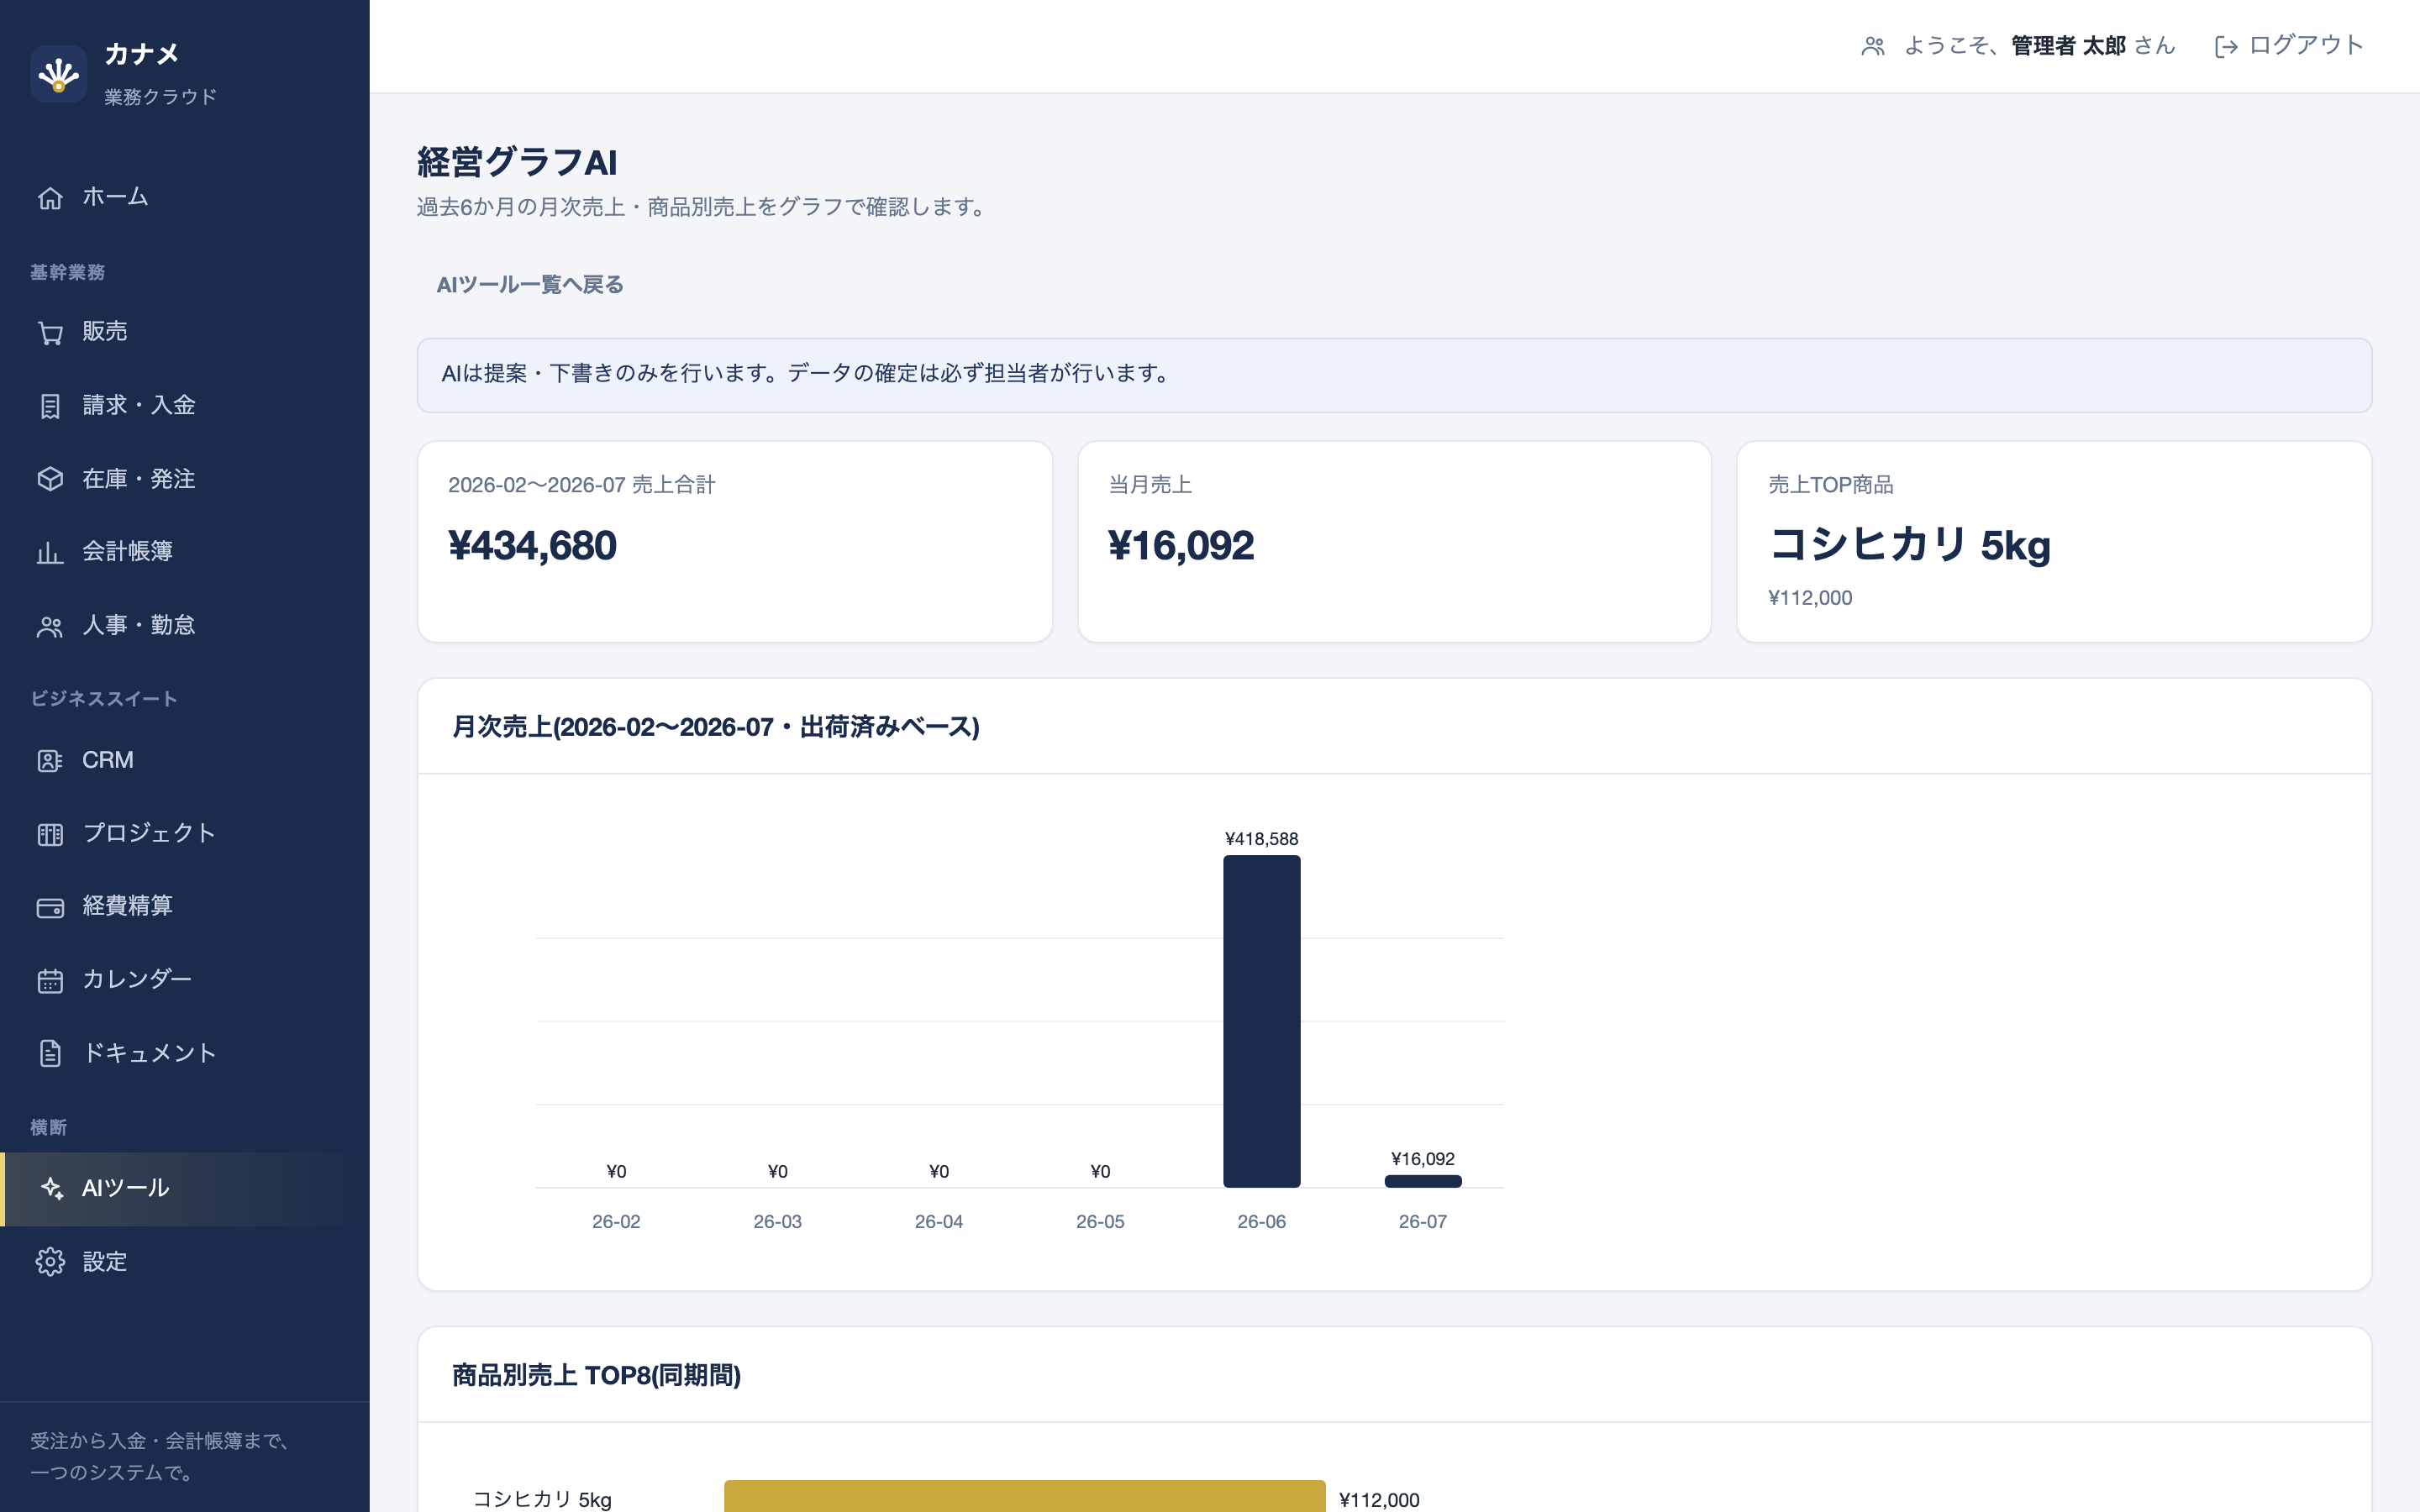Click the AIツール sparkle icon
This screenshot has height=1512, width=2420.
(50, 1188)
